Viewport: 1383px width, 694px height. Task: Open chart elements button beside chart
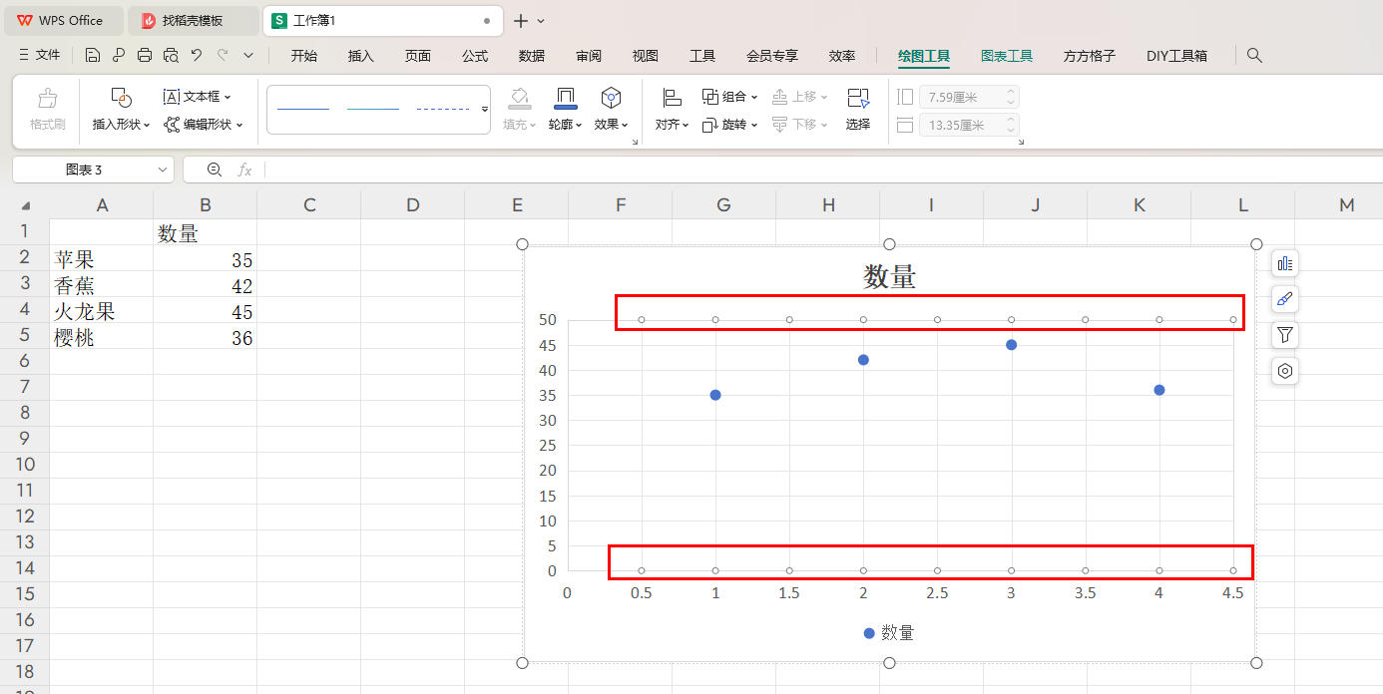[x=1285, y=263]
